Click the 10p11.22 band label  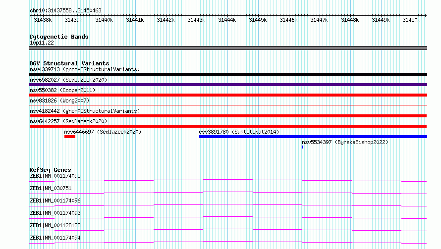pos(42,43)
